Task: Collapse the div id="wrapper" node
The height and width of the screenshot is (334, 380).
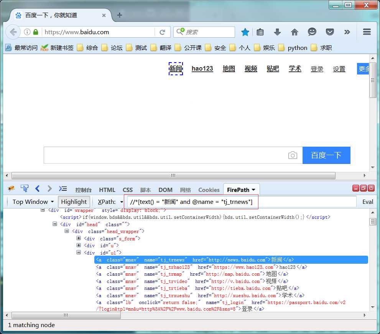Action: pyautogui.click(x=43, y=210)
